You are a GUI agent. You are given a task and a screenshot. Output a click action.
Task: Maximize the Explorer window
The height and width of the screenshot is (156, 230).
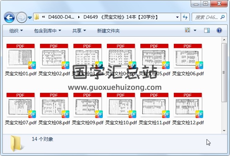coord(206,3)
